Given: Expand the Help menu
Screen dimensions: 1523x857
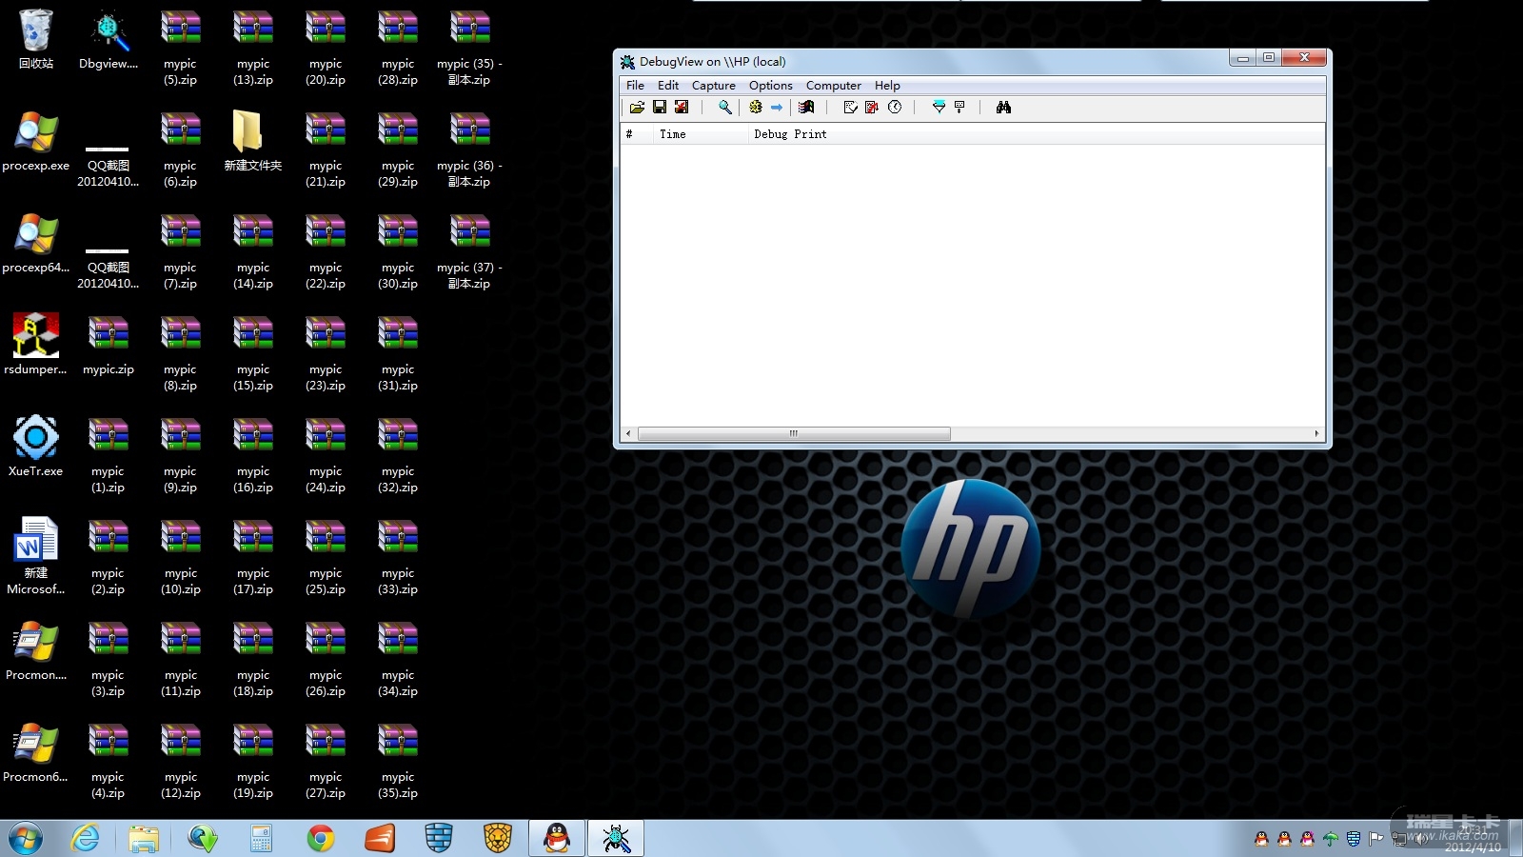Looking at the screenshot, I should 887,86.
